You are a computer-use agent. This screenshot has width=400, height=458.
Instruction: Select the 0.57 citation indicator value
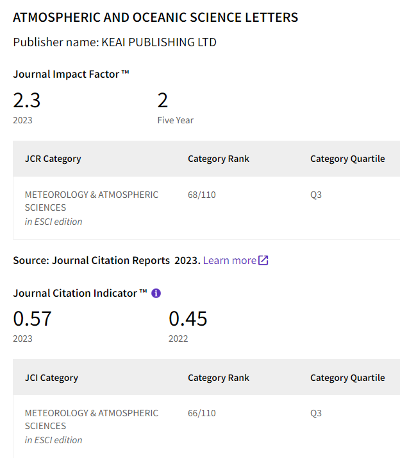pos(32,319)
